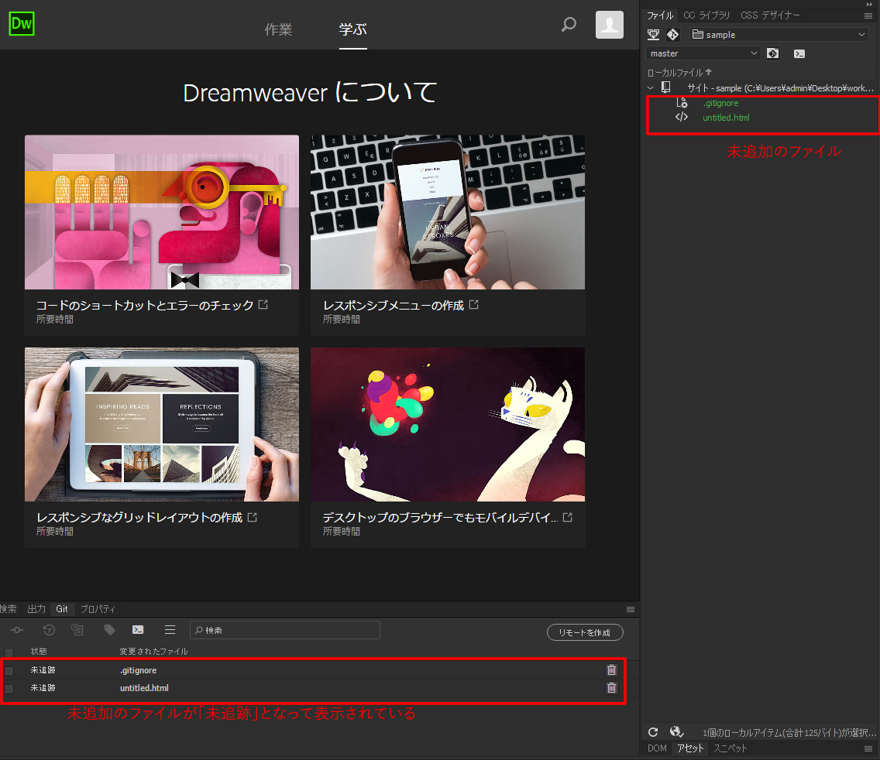Switch to 学ぶ tab
Image resolution: width=880 pixels, height=760 pixels.
point(353,29)
